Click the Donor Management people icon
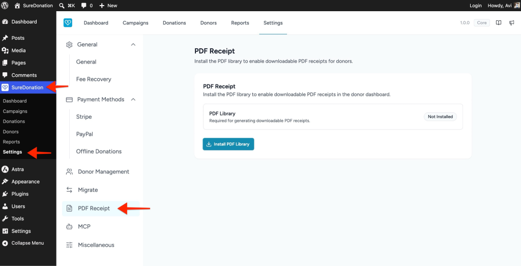 point(69,172)
